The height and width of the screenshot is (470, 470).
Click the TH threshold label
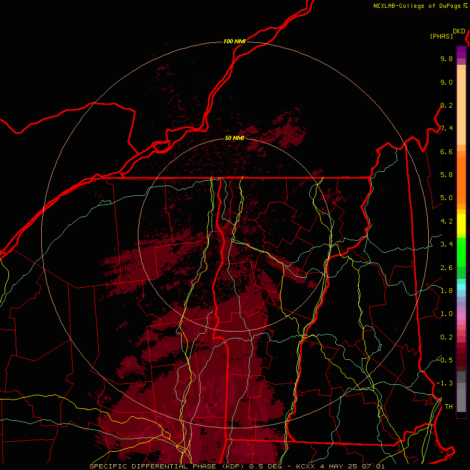pos(449,407)
